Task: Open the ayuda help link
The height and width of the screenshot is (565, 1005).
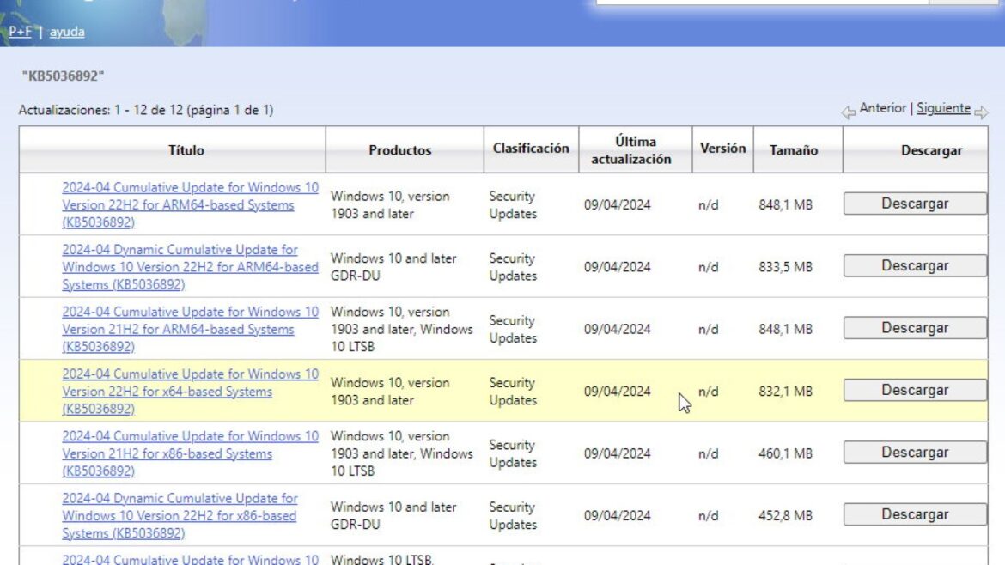Action: tap(67, 32)
